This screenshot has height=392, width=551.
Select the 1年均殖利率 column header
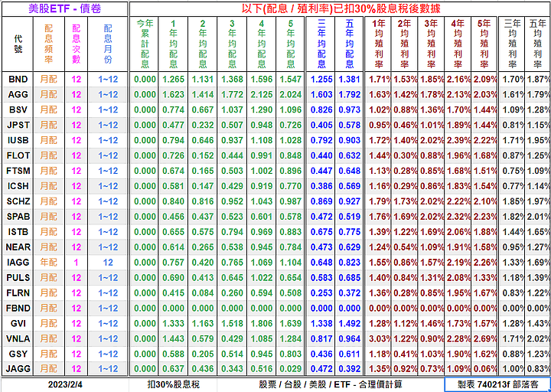coord(379,44)
